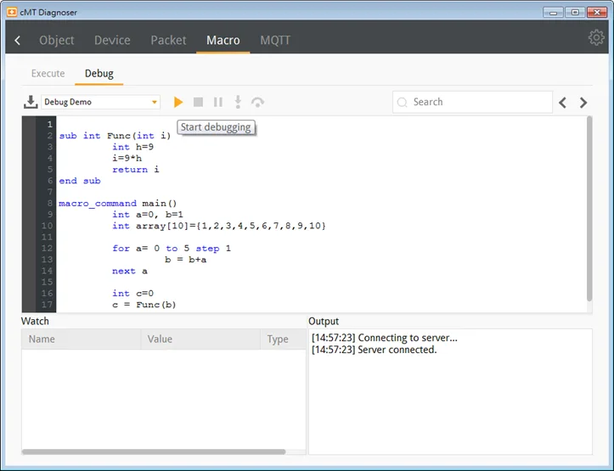This screenshot has height=471, width=614.
Task: Click the 'next a' code line
Action: tap(130, 271)
